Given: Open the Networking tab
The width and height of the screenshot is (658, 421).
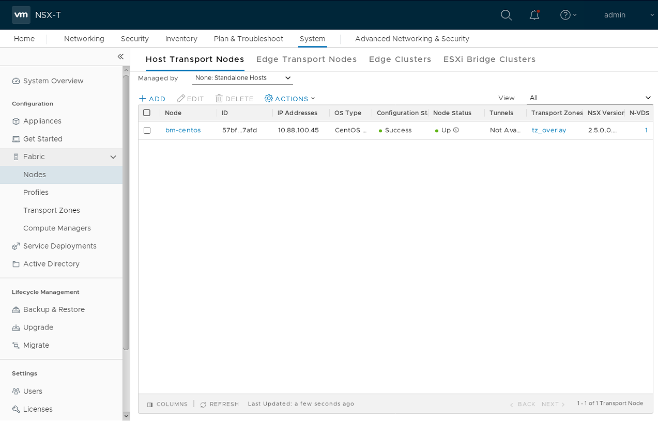Looking at the screenshot, I should coord(84,39).
